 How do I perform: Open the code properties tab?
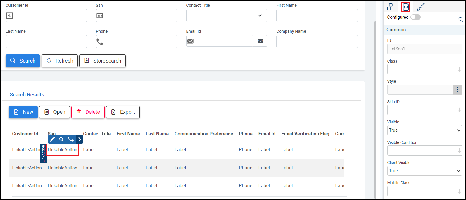point(406,7)
